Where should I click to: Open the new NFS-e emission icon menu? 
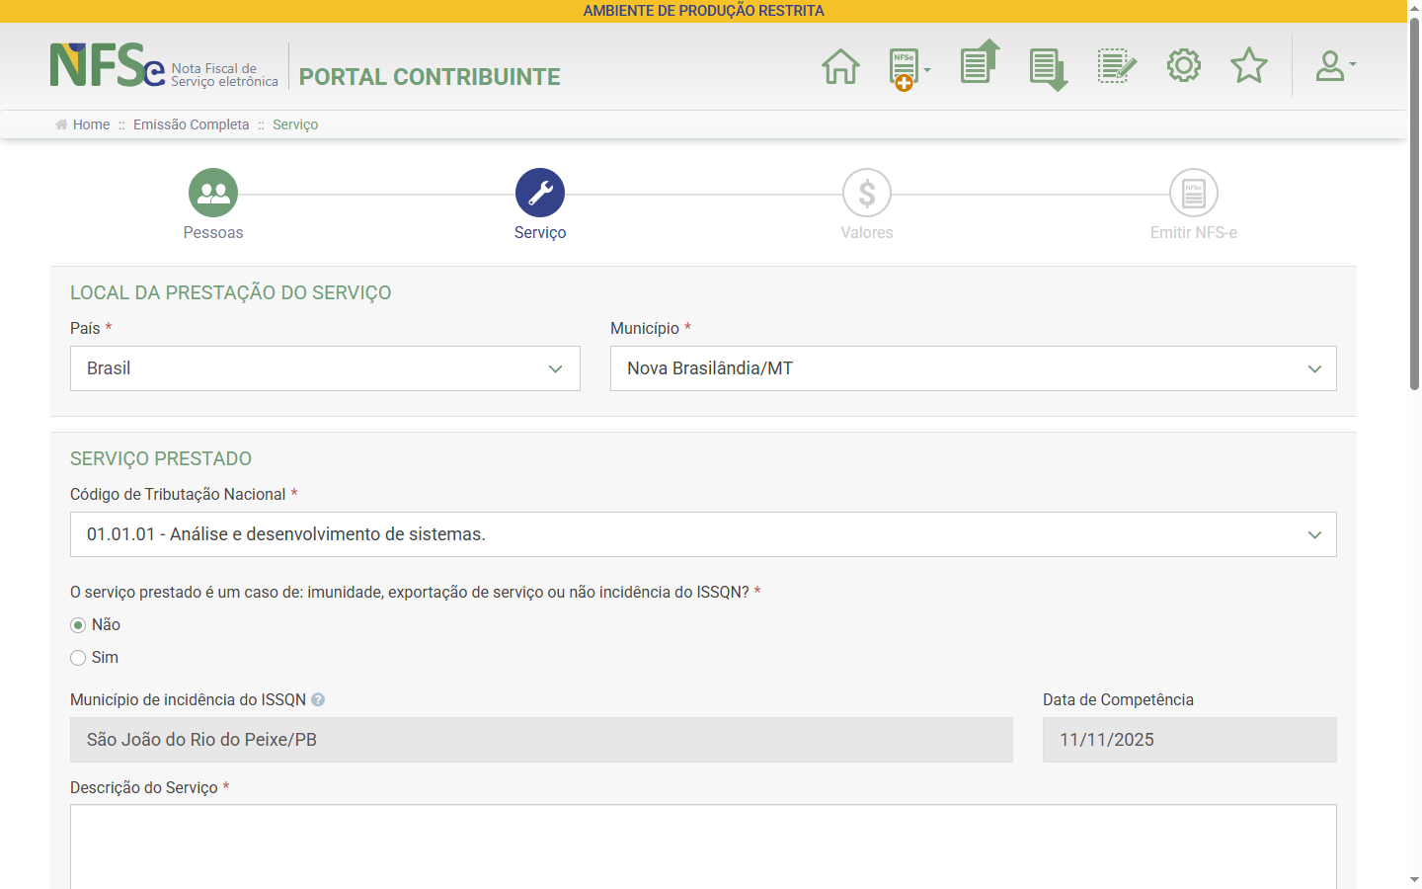tap(907, 68)
